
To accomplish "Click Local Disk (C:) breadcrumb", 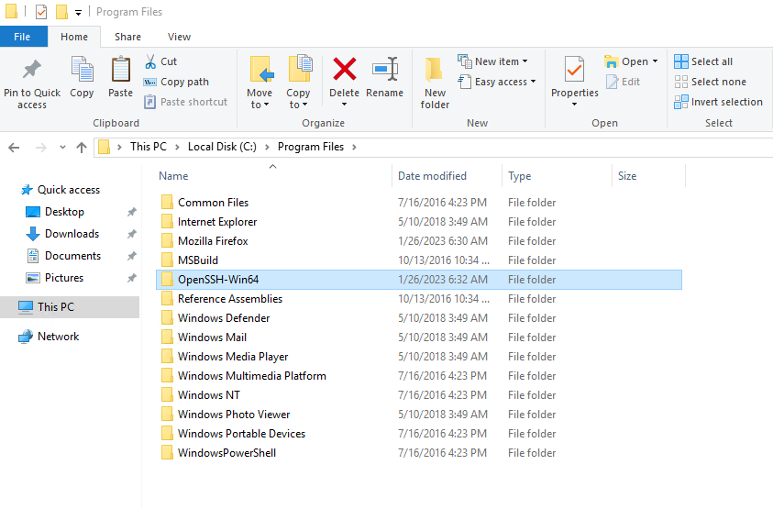I will coord(222,147).
